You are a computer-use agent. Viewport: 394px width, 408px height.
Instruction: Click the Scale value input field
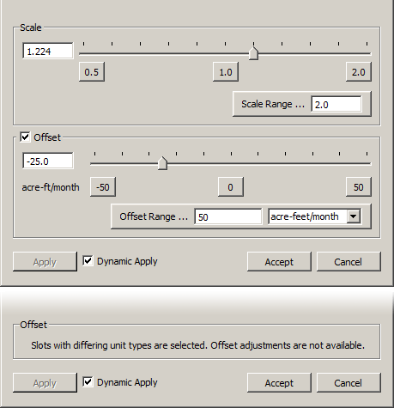[48, 51]
